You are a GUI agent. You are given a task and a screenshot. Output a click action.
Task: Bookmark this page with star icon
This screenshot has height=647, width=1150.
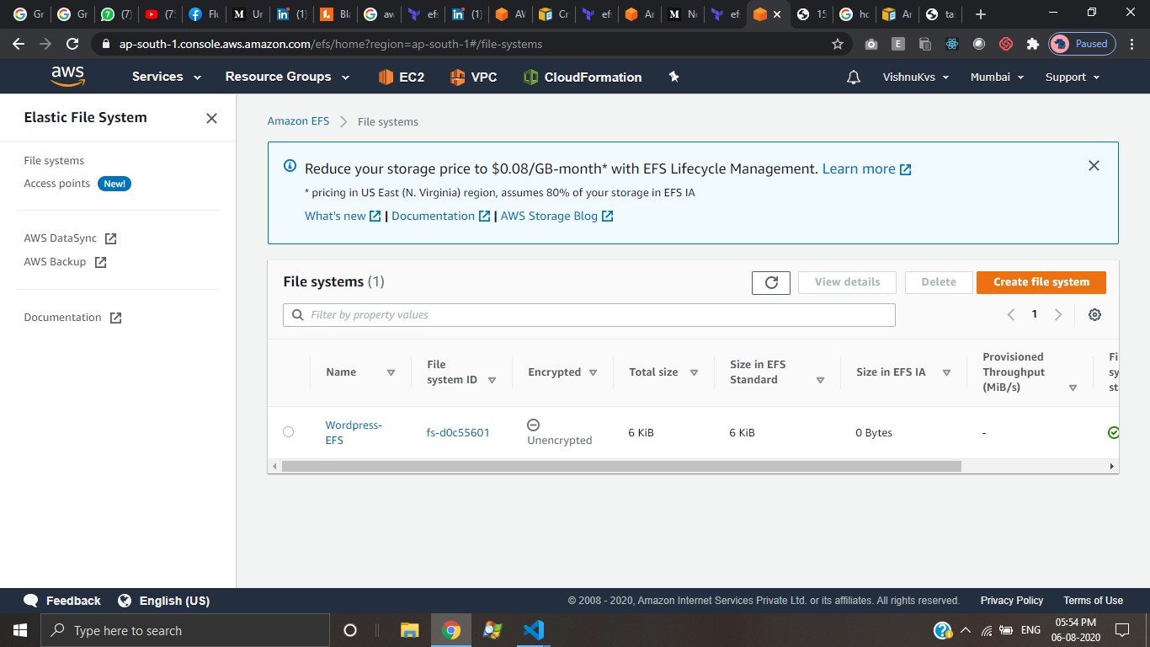[x=837, y=44]
